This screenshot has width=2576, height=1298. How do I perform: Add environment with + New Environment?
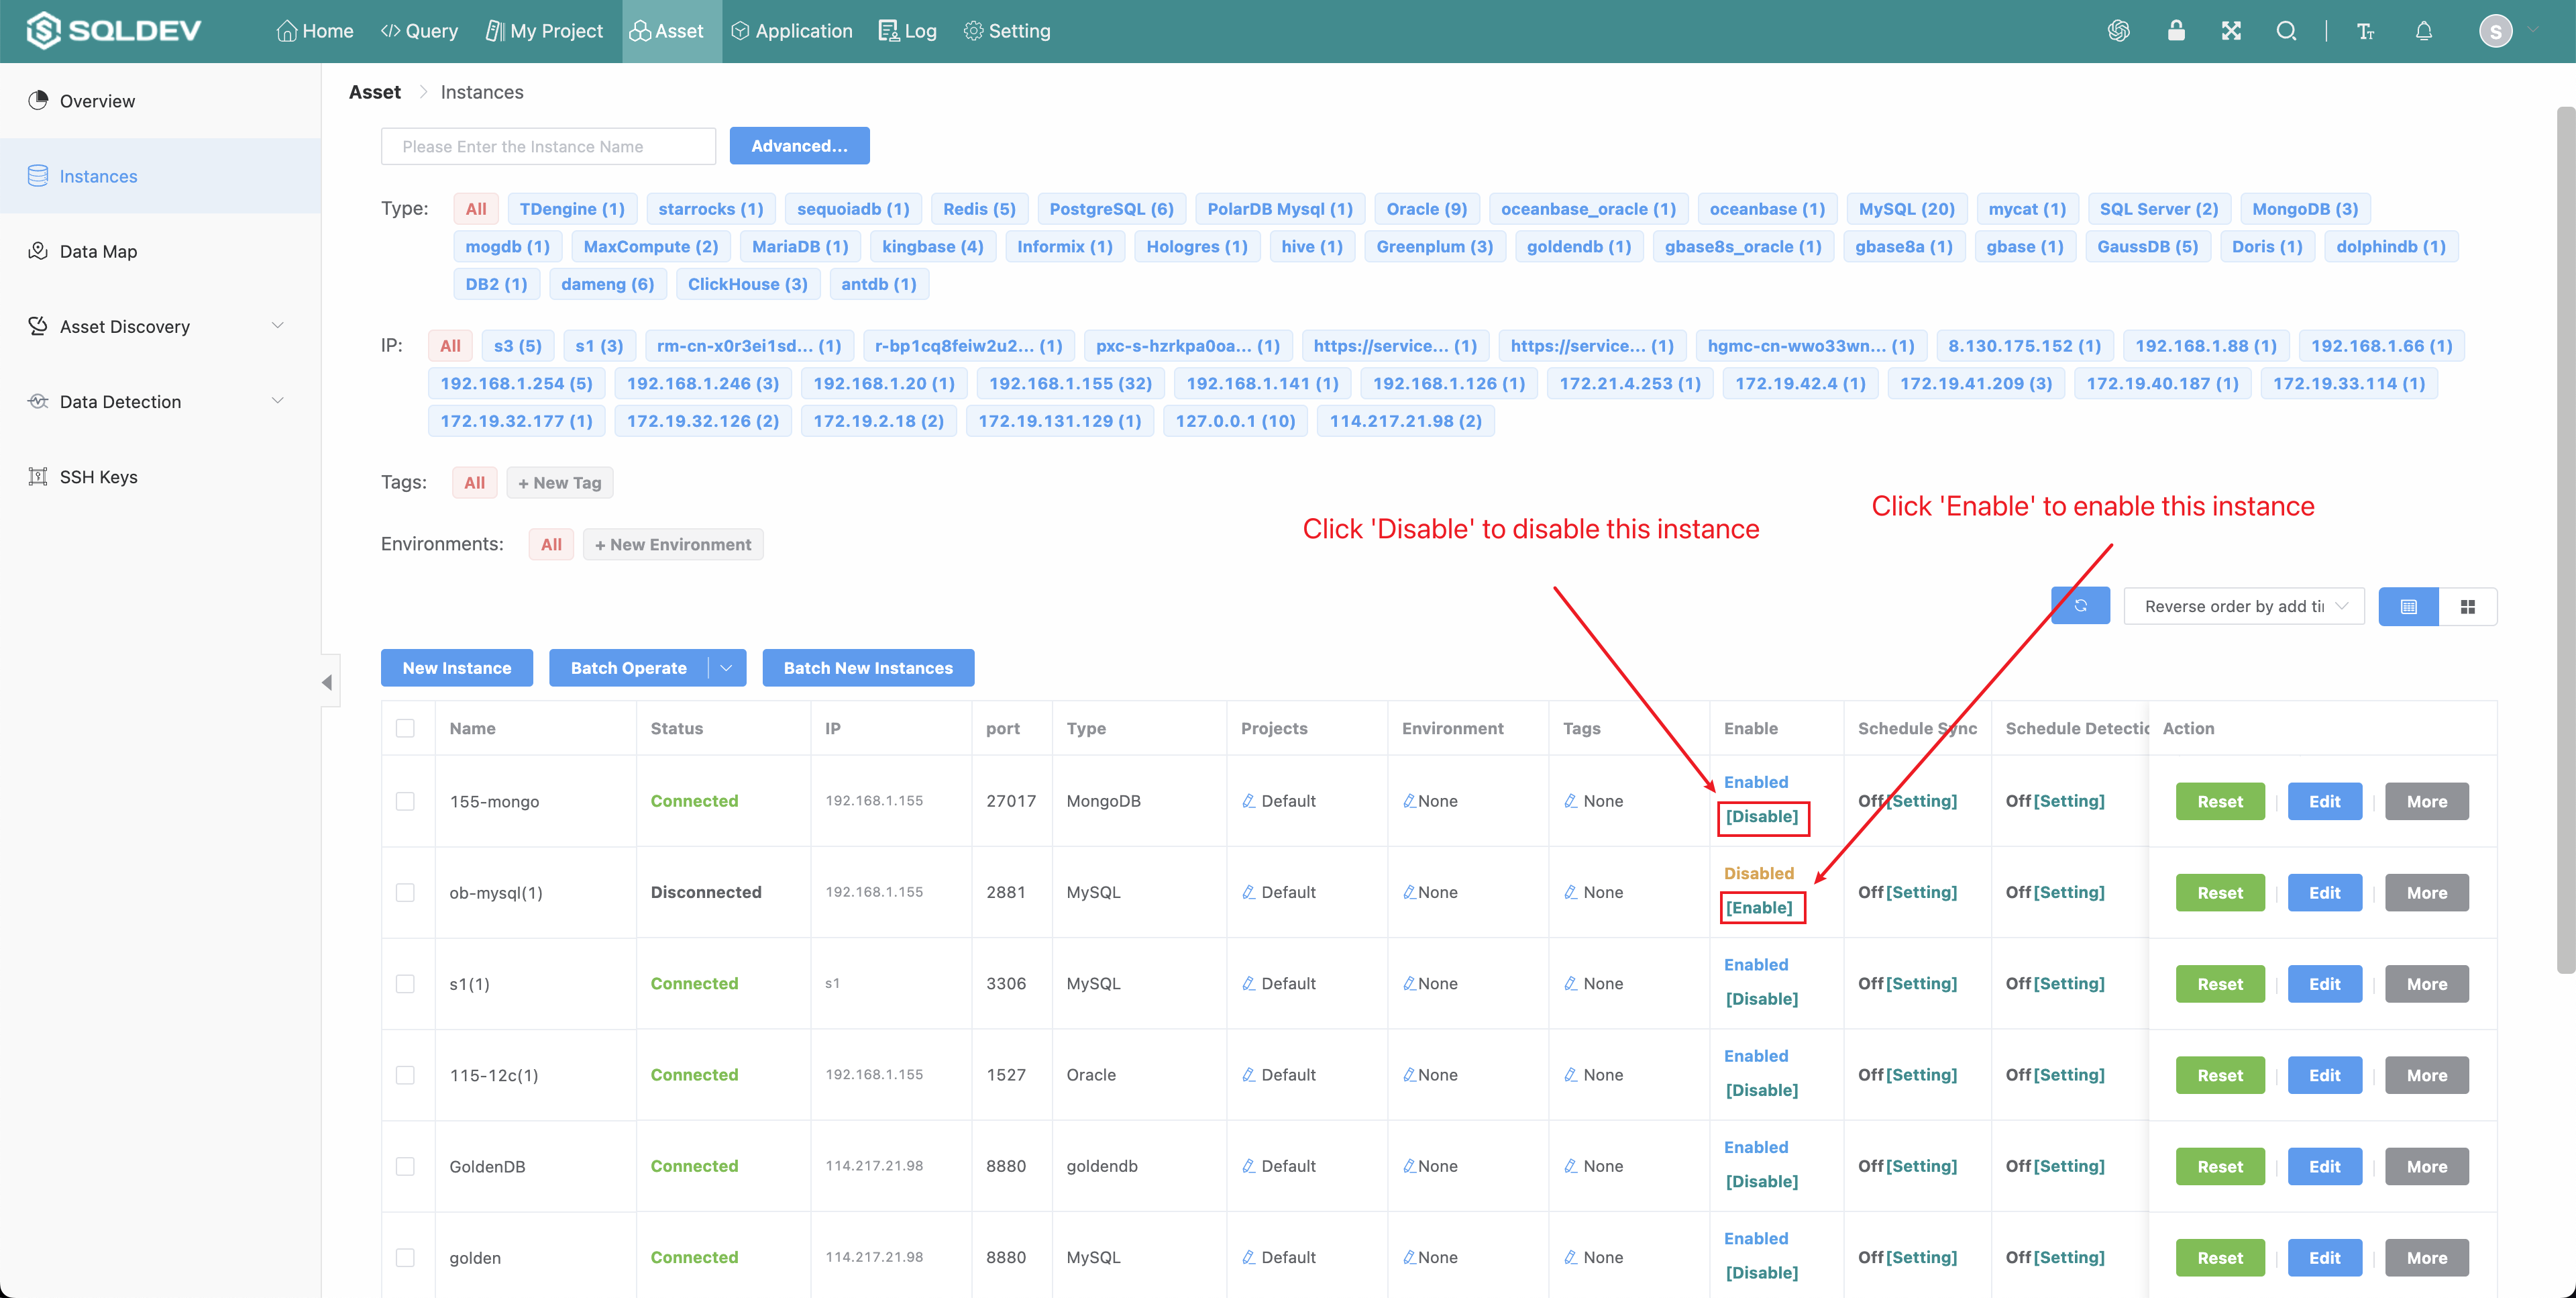pyautogui.click(x=673, y=544)
